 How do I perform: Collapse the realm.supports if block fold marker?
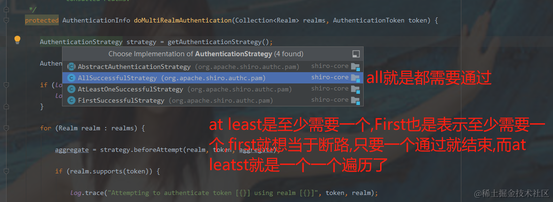pos(6,172)
